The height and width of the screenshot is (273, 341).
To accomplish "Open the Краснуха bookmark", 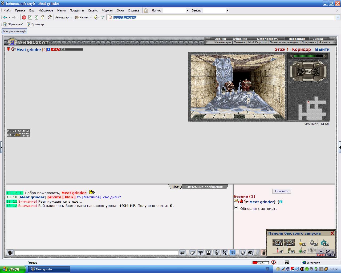I will [13, 24].
